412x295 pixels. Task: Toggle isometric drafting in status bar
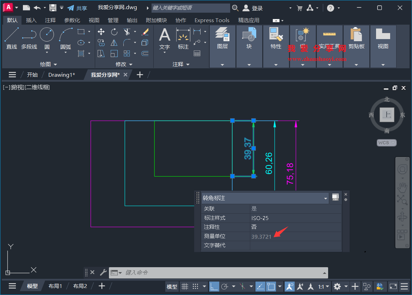[242, 287]
